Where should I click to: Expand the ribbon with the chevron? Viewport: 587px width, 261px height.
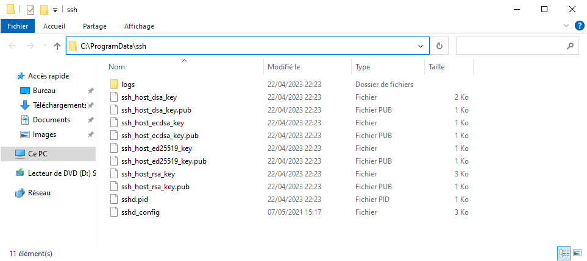566,26
